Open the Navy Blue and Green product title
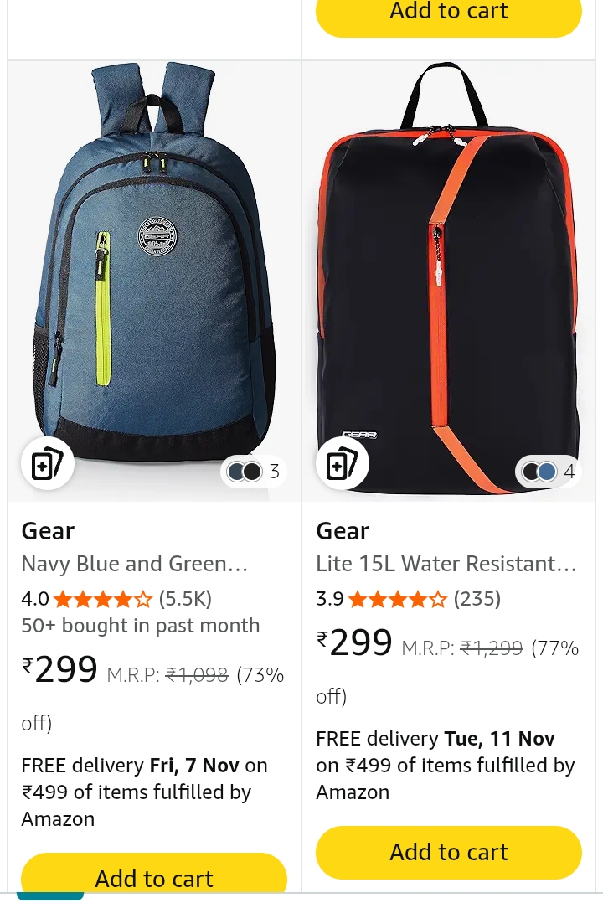The image size is (603, 903). 135,564
